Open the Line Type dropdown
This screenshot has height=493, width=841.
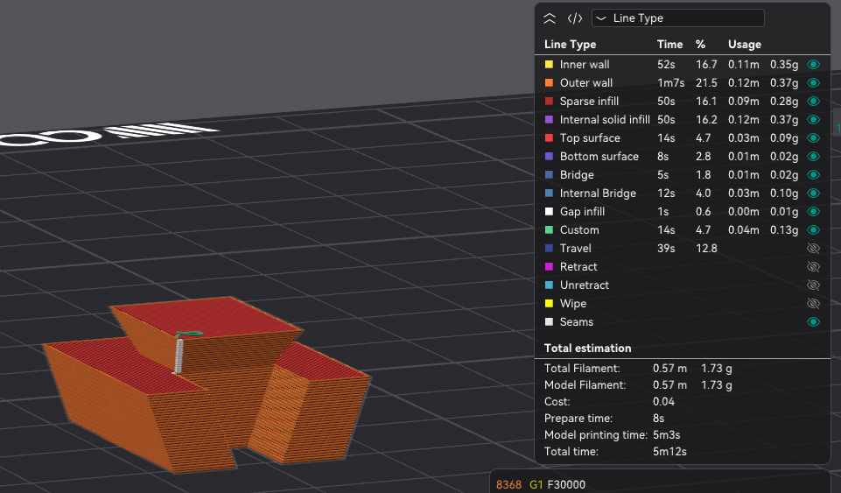click(x=677, y=18)
